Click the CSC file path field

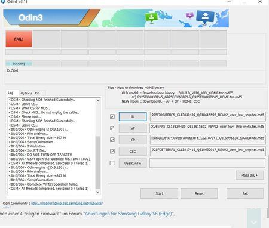(207, 152)
